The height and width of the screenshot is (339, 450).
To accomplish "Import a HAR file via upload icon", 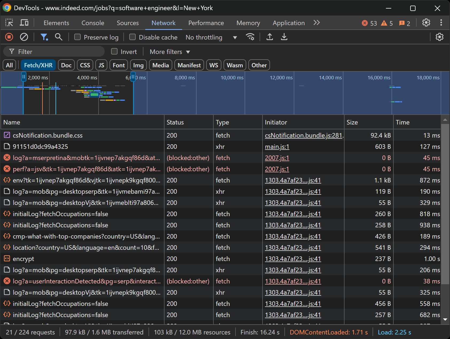I will tap(269, 37).
